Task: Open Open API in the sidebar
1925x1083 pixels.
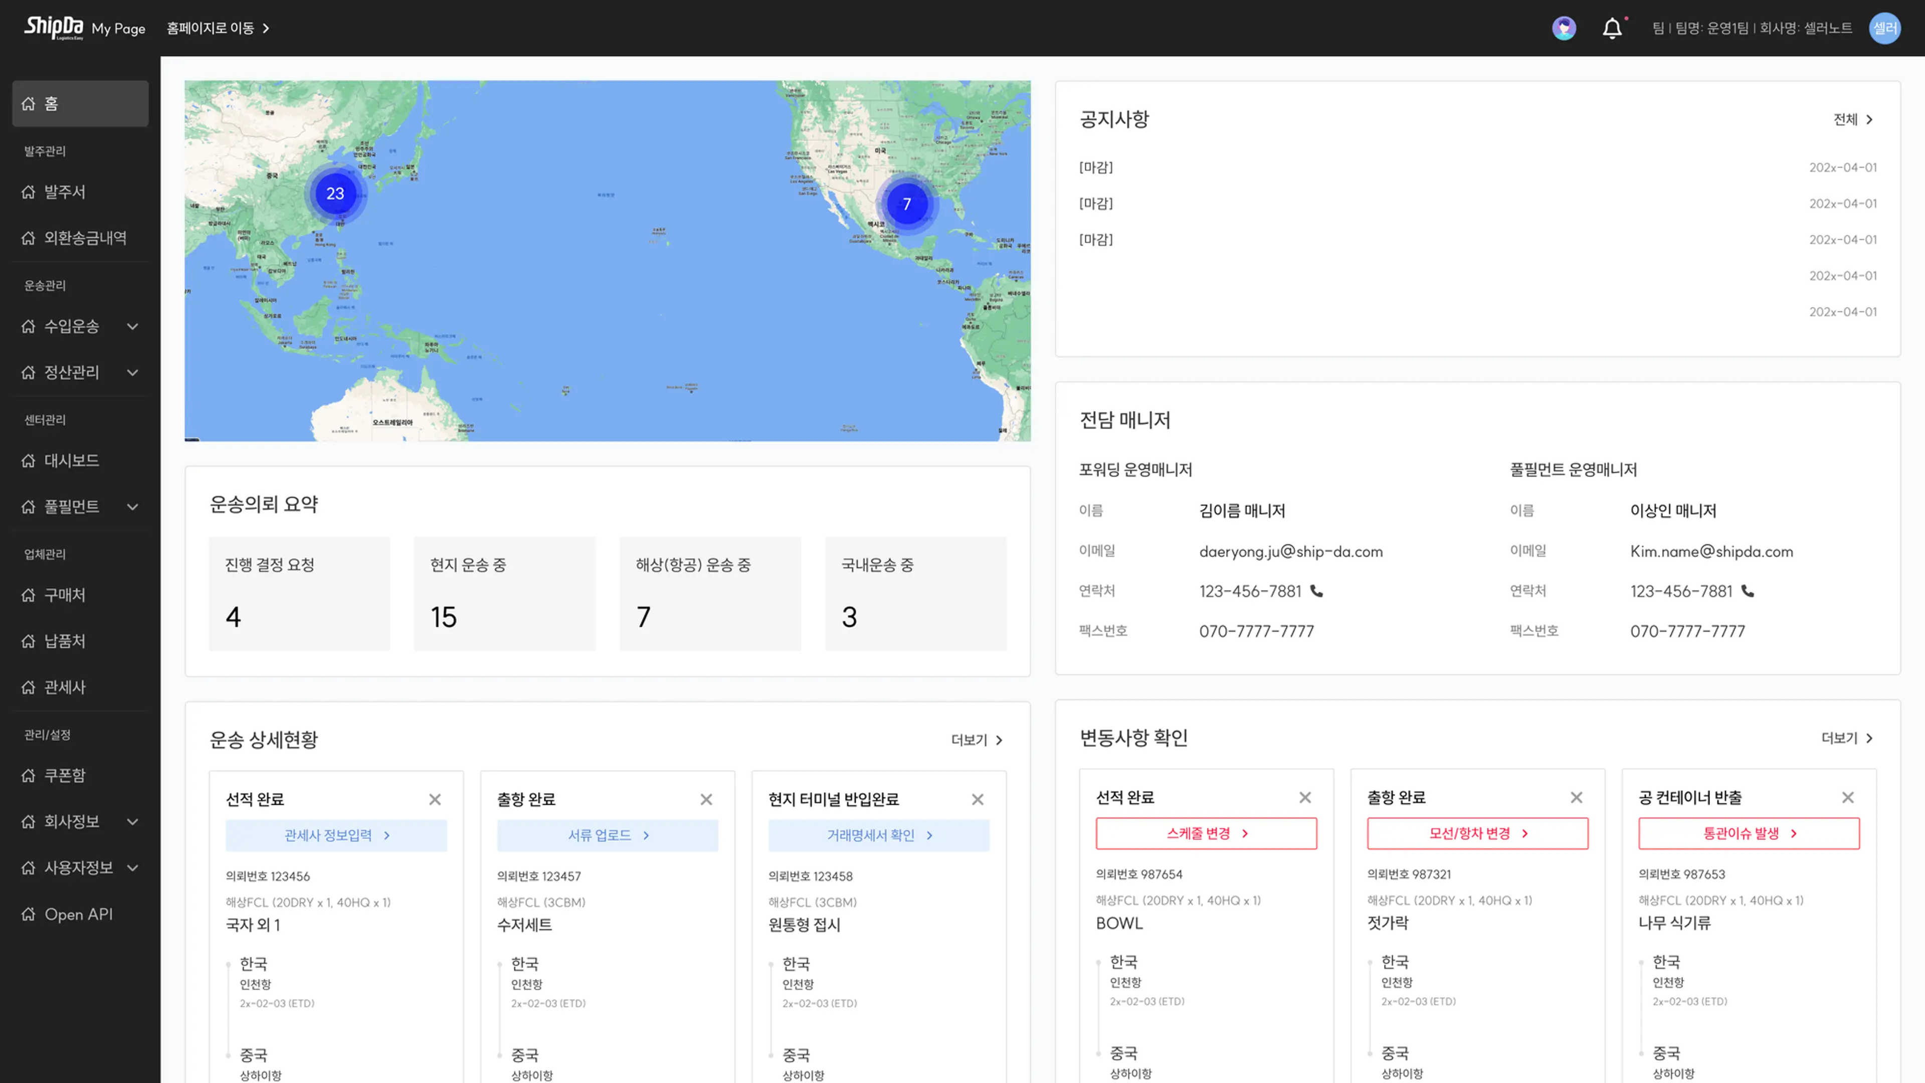Action: point(80,914)
